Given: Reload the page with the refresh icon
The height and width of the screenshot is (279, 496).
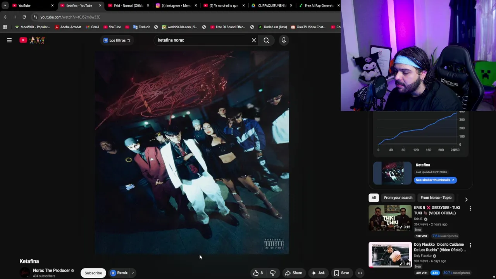Looking at the screenshot, I should (x=24, y=17).
